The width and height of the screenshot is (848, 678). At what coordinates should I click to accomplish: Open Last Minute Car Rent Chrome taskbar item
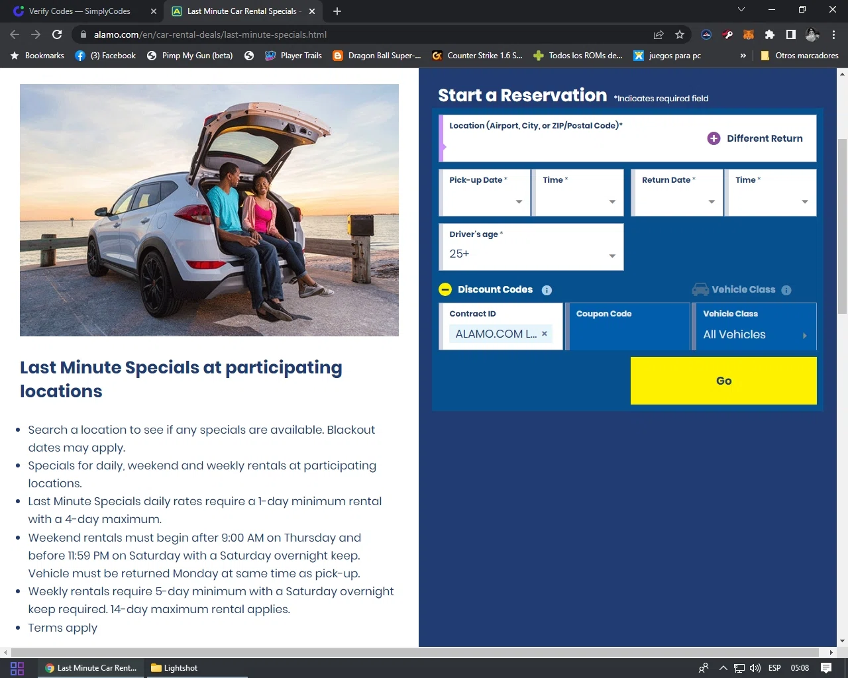click(91, 668)
